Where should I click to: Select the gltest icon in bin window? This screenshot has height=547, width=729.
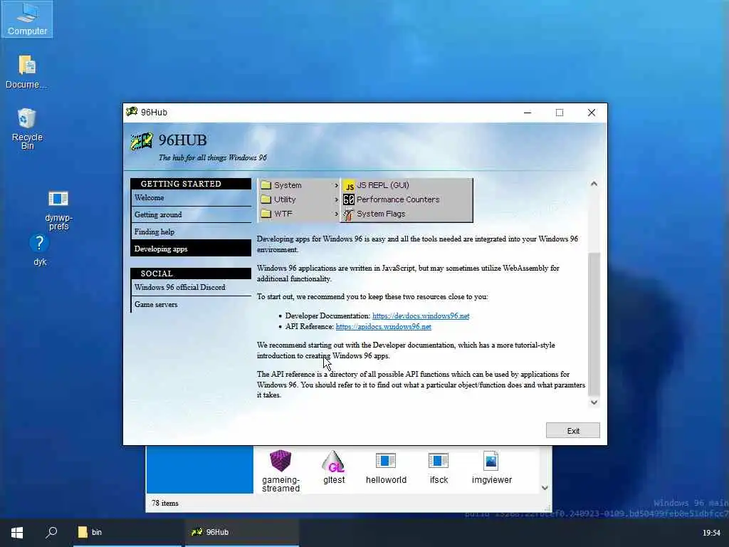[334, 467]
